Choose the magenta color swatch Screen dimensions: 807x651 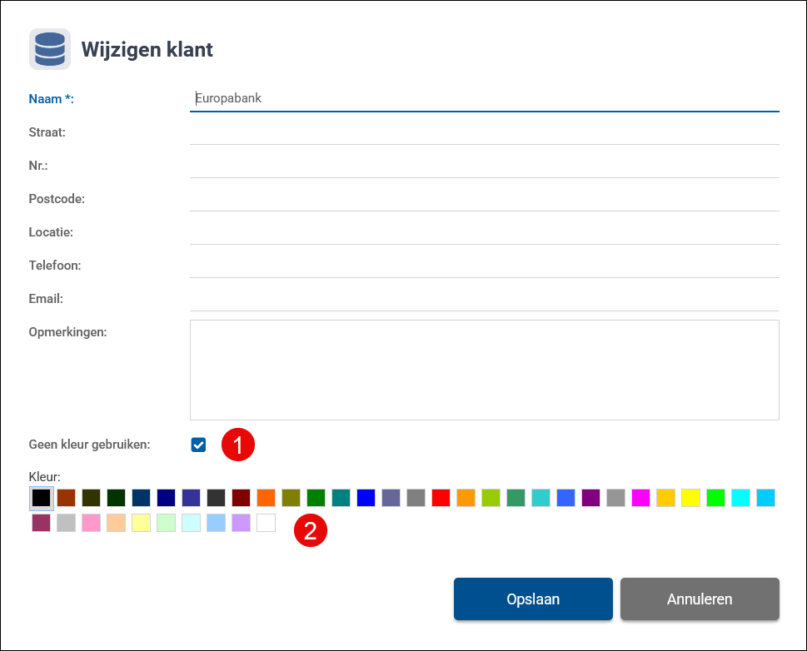[641, 498]
